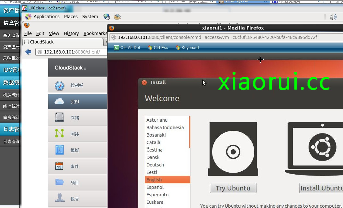Open 机房统计 in the left sidebar

pyautogui.click(x=11, y=95)
